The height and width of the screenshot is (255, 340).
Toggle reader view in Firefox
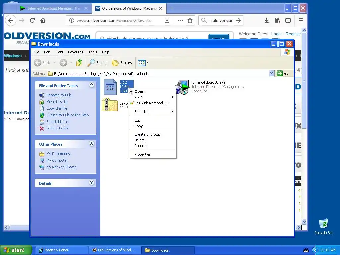(x=167, y=20)
